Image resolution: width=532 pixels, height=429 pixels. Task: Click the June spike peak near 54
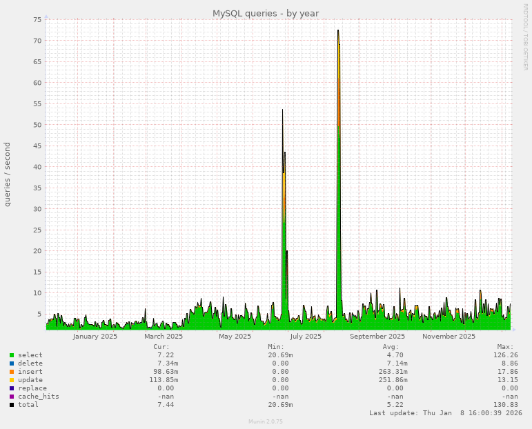pos(283,110)
